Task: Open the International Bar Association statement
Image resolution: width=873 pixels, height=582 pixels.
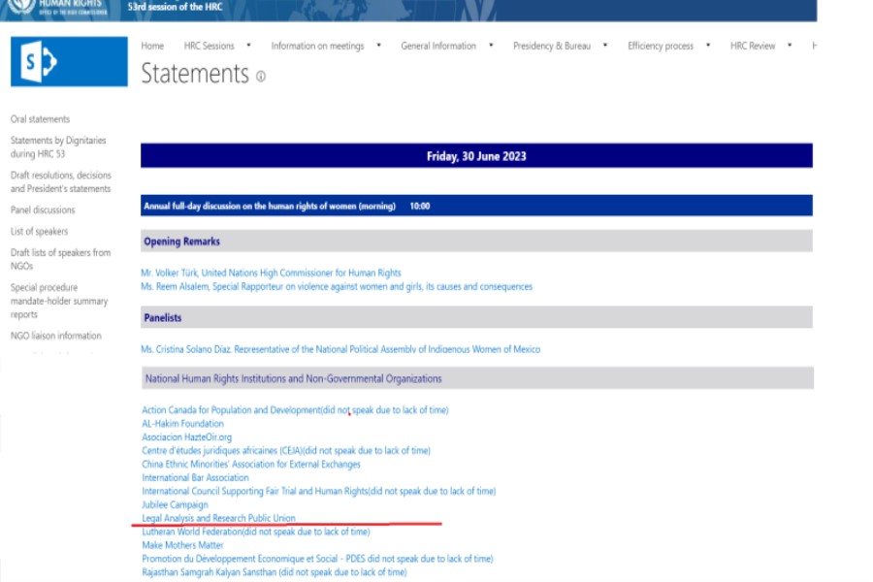Action: tap(195, 478)
